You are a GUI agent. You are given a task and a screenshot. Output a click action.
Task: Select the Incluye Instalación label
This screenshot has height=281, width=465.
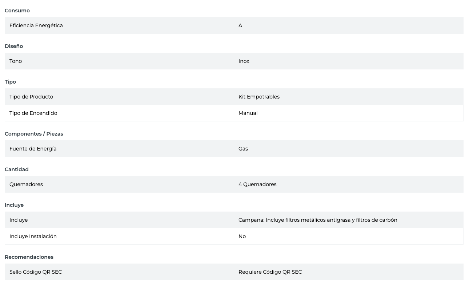[33, 236]
